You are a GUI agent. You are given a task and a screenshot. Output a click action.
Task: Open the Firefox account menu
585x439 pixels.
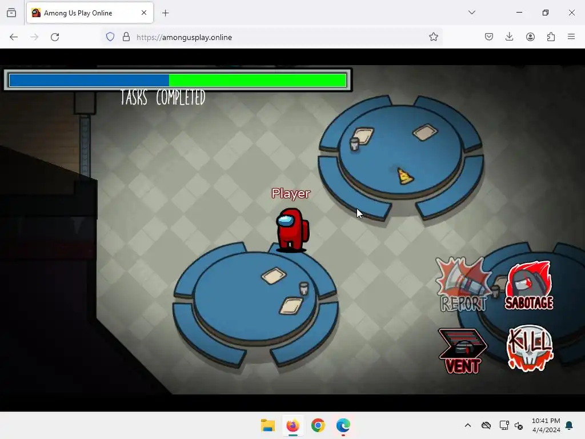pos(530,37)
